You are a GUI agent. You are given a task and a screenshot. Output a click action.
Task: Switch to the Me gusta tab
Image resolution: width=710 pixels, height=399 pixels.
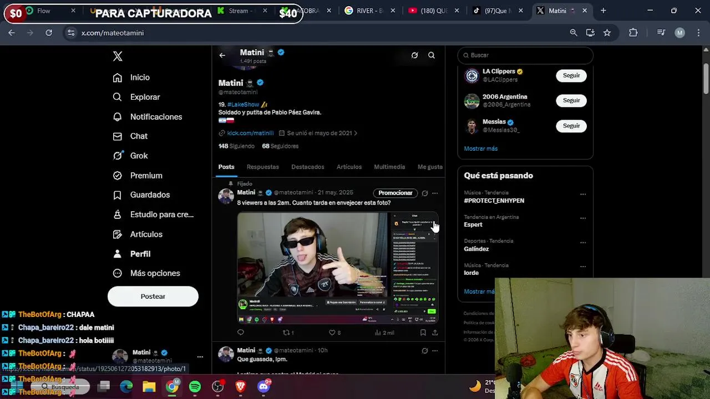coord(430,167)
